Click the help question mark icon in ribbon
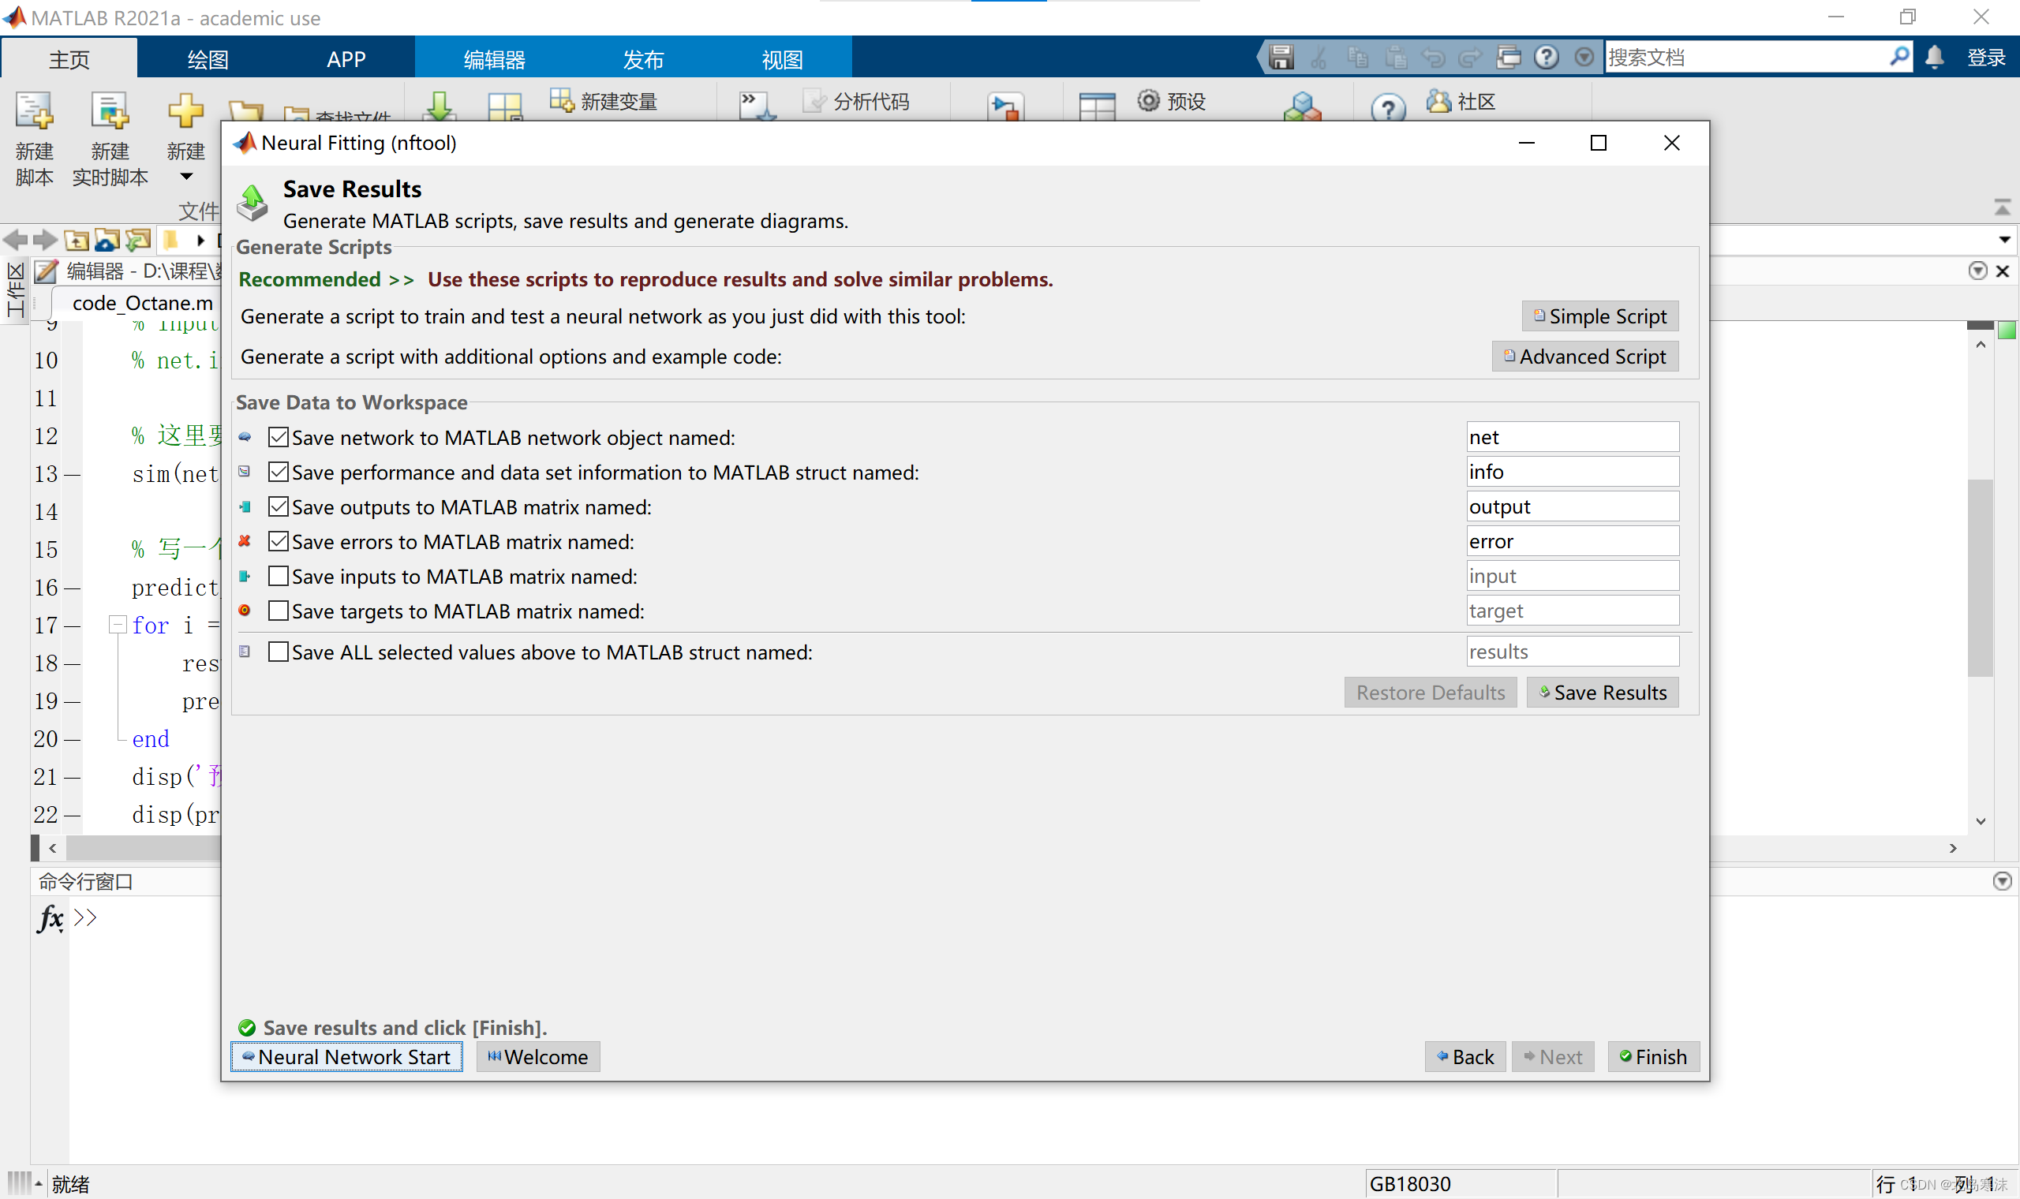The height and width of the screenshot is (1199, 2020). pyautogui.click(x=1388, y=107)
